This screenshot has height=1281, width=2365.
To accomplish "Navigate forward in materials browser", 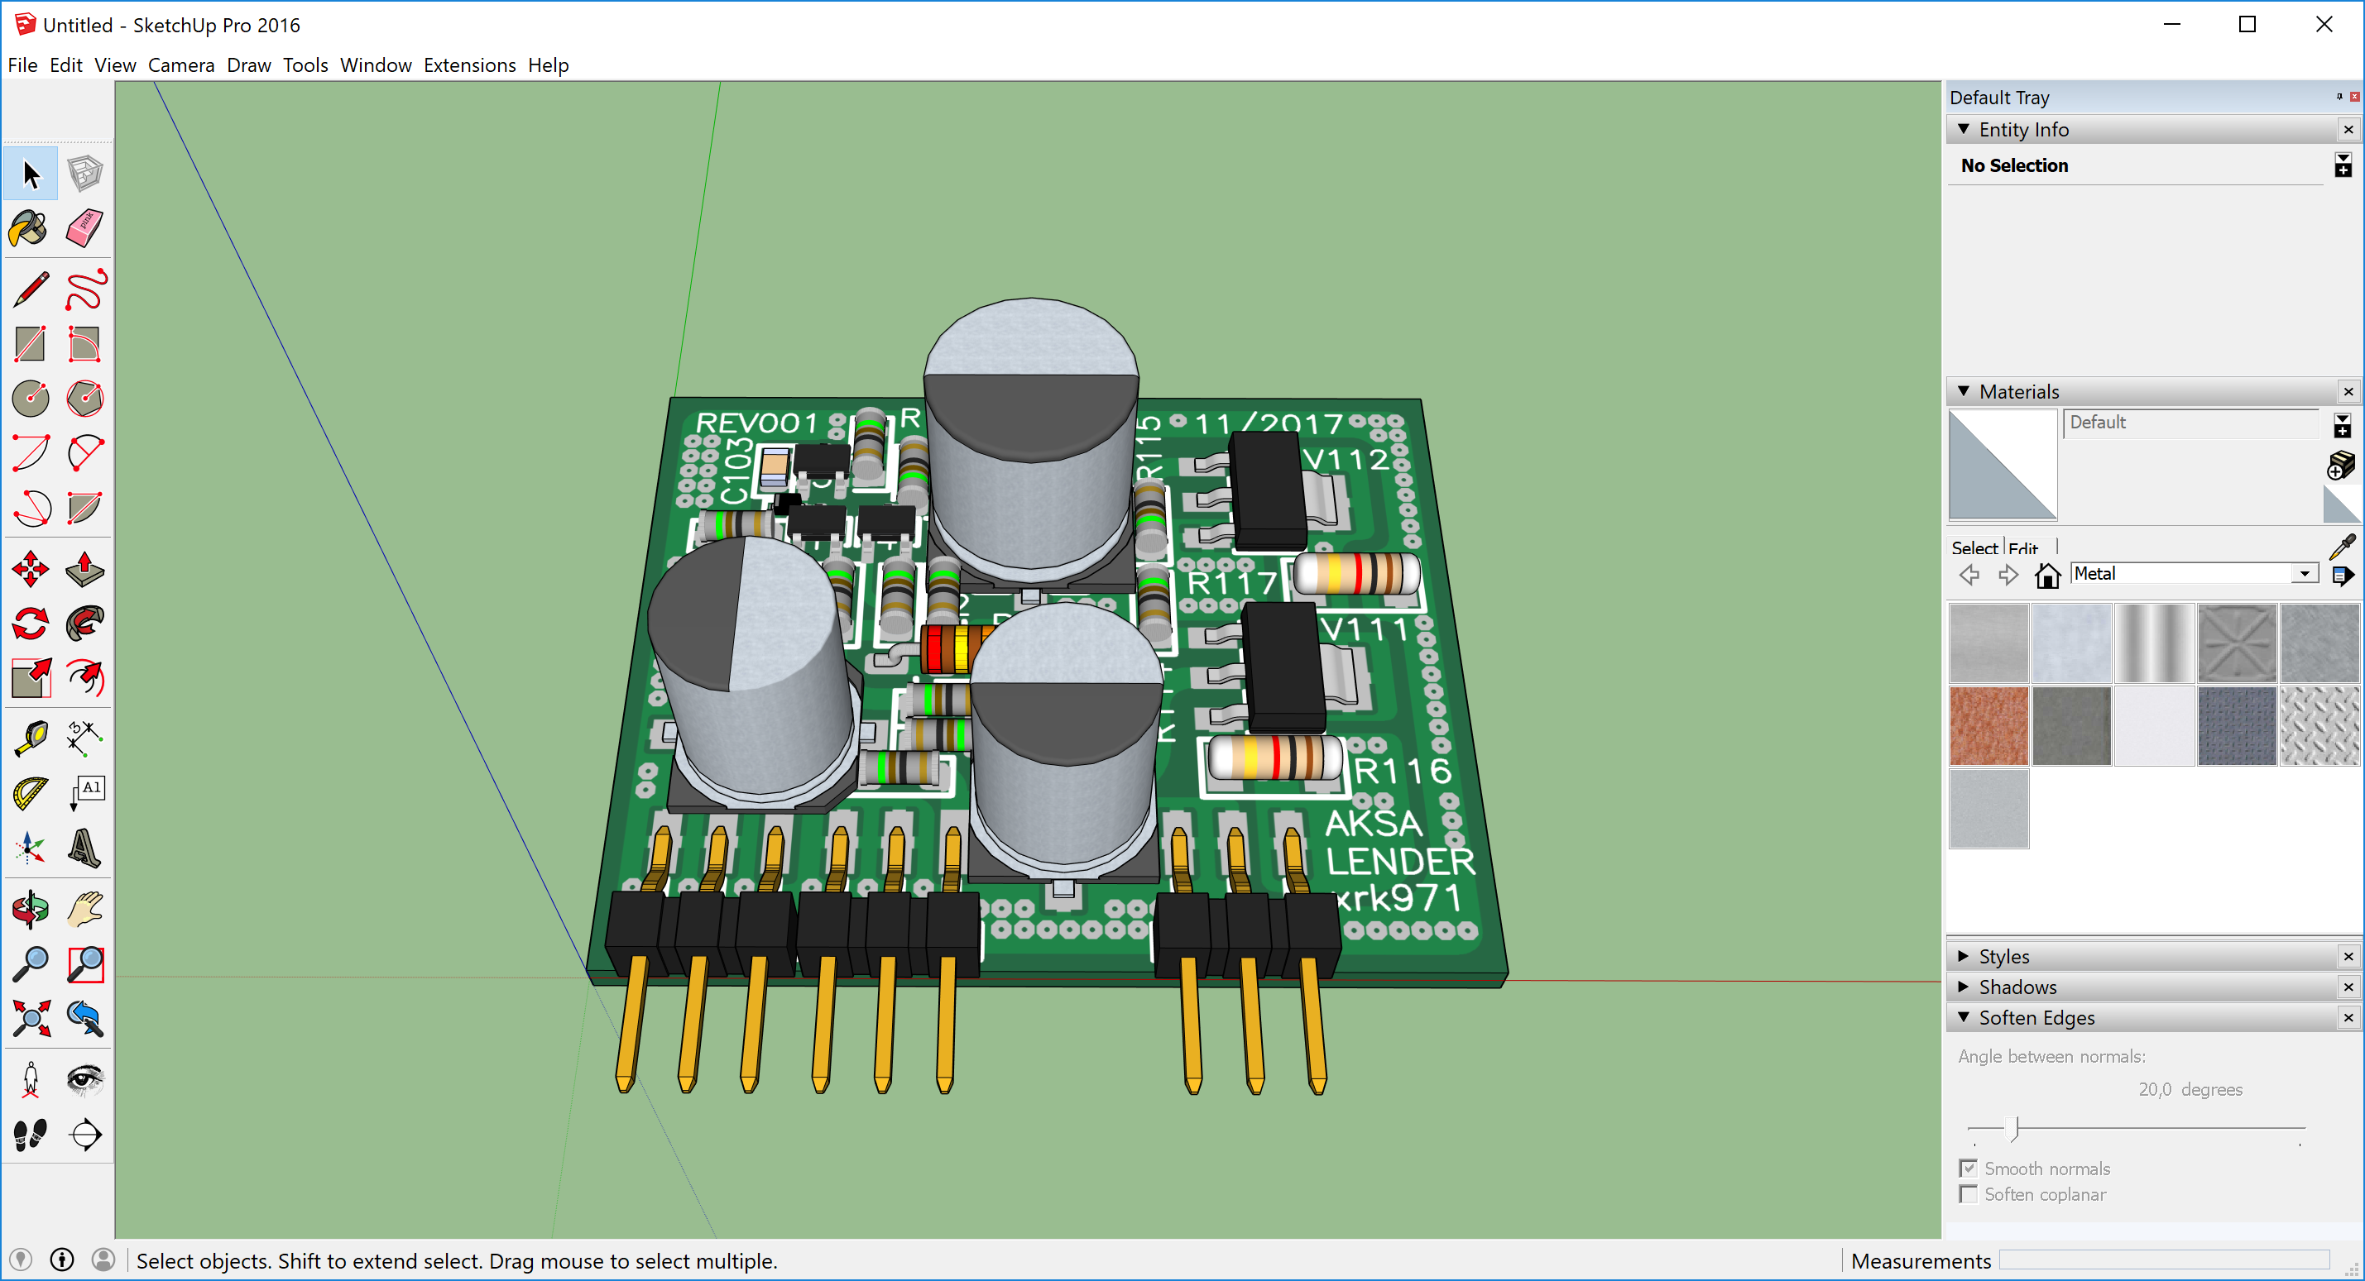I will coord(2008,576).
